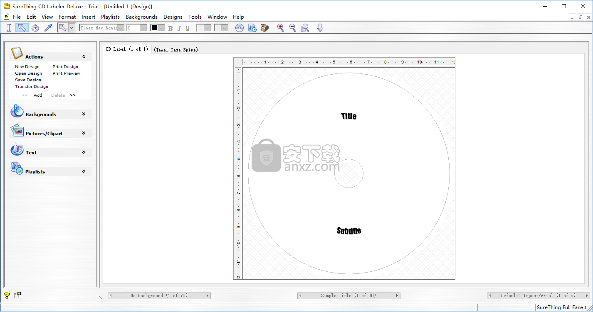
Task: Click the document icon left of File
Action: coord(7,17)
